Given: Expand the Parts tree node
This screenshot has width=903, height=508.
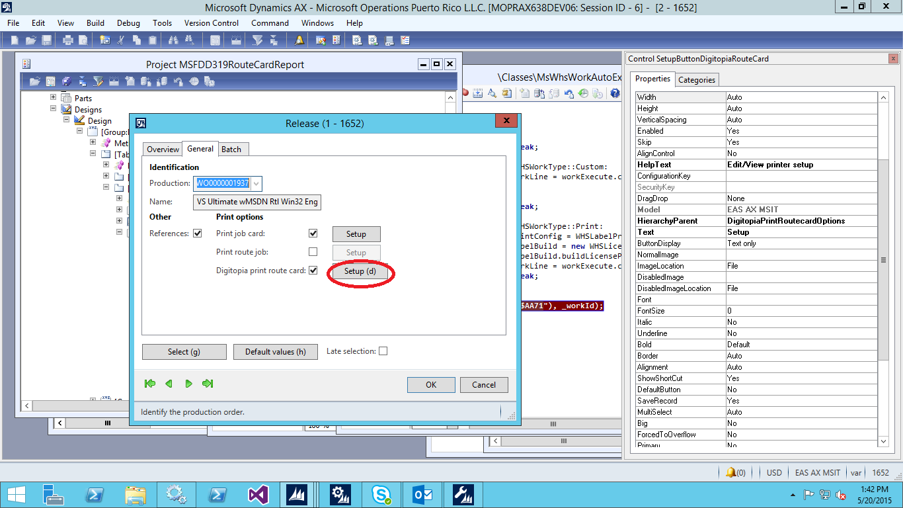Looking at the screenshot, I should coord(54,98).
